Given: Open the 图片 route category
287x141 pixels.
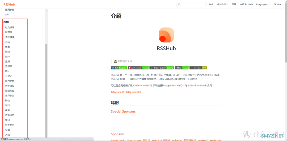Looking at the screenshot, I should [x=7, y=71].
